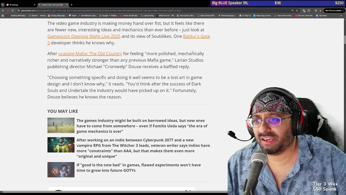The height and width of the screenshot is (195, 346).
Task: Go forward in browser history
Action: point(8,11)
